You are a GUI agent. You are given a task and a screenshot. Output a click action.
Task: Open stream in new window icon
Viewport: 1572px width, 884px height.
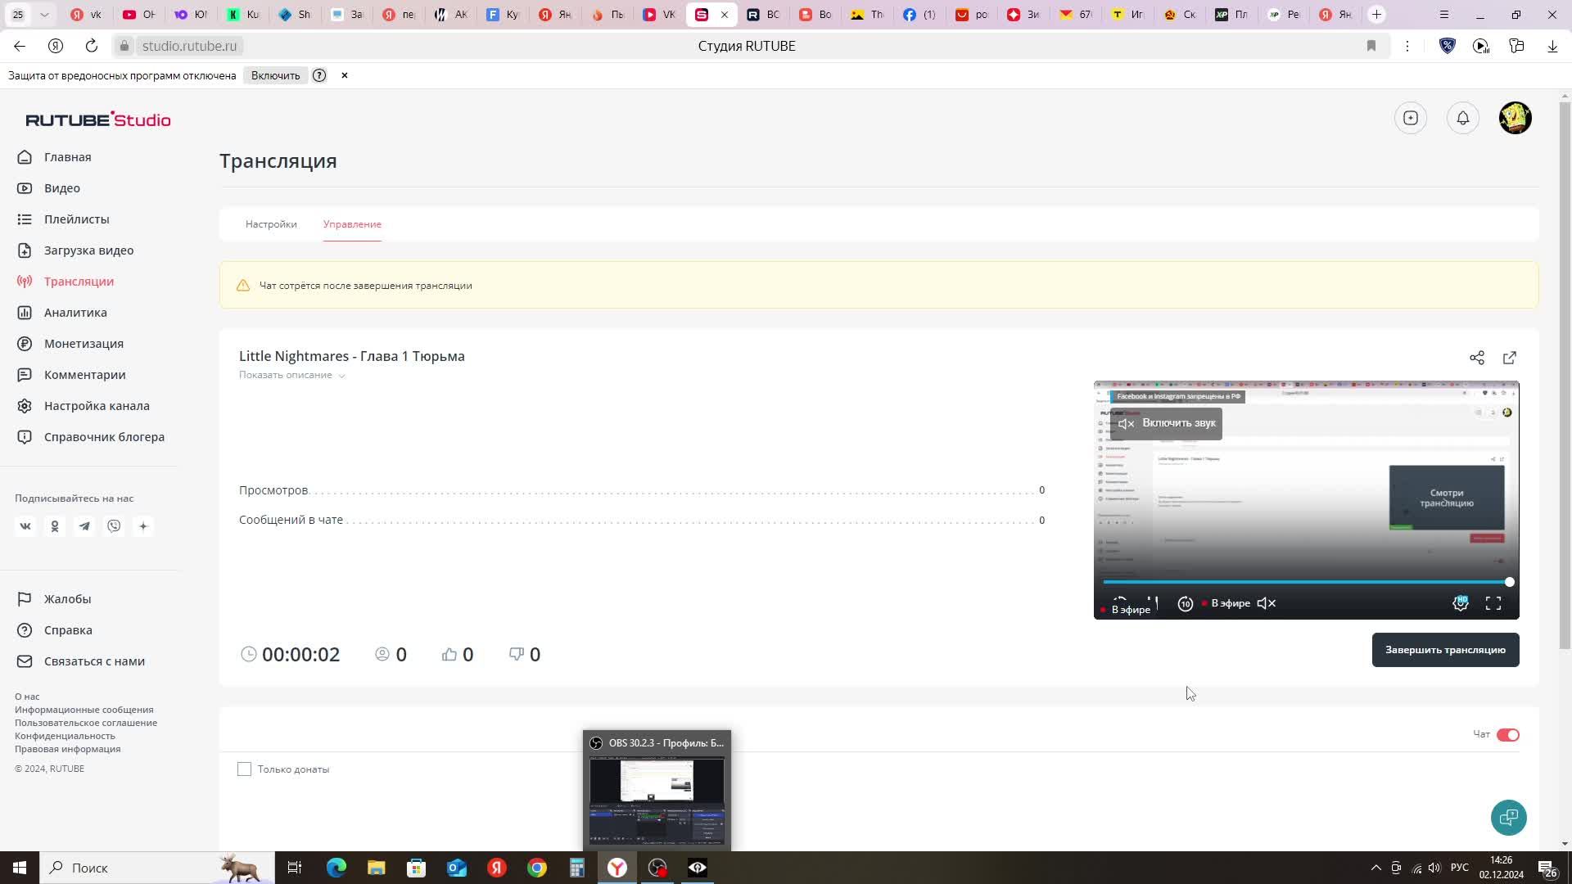pos(1510,358)
